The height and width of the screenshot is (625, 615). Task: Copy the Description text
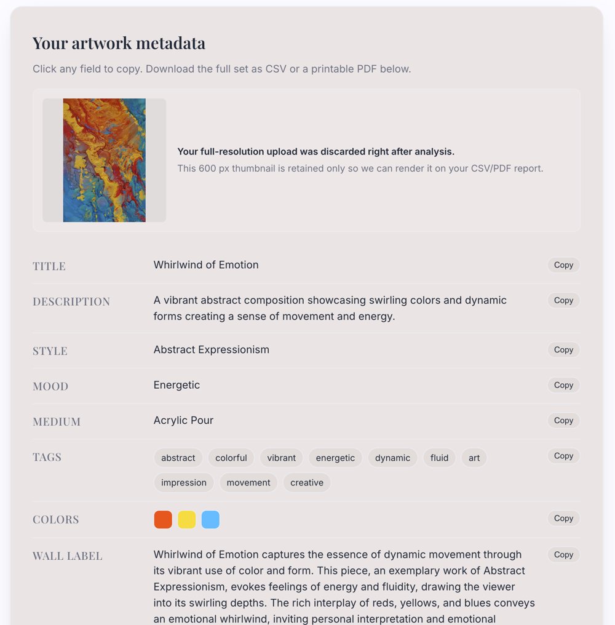(x=563, y=301)
